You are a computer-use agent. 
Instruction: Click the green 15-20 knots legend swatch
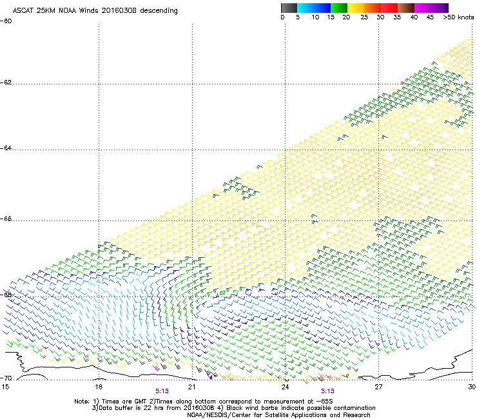coord(338,8)
